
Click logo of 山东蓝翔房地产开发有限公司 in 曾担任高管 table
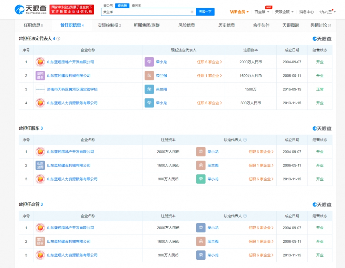(40, 228)
